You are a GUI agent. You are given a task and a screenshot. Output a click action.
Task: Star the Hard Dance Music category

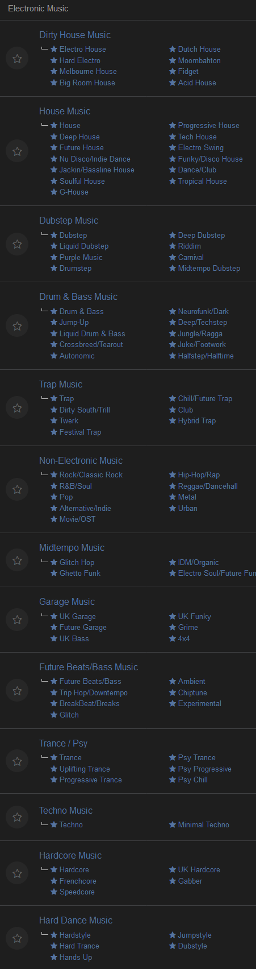pos(17,938)
